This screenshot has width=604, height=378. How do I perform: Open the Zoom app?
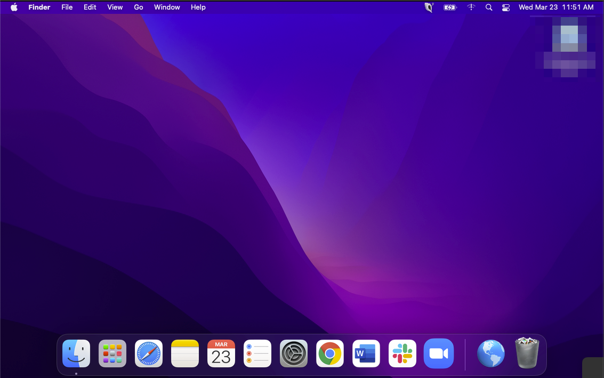click(438, 353)
